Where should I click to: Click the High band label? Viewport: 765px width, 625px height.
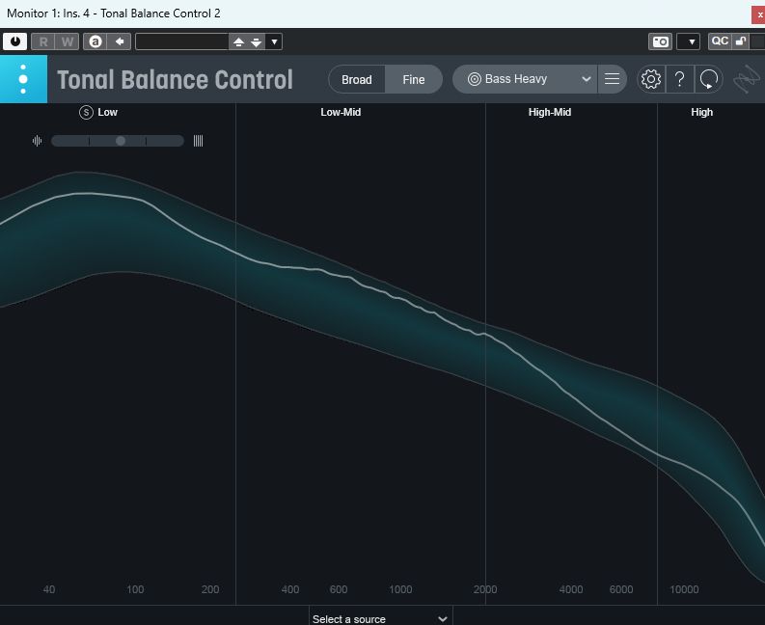click(x=701, y=112)
